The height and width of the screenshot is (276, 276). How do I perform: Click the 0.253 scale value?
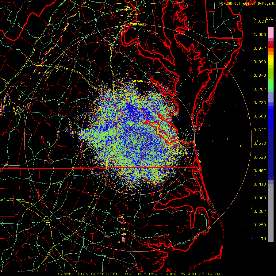point(260,225)
